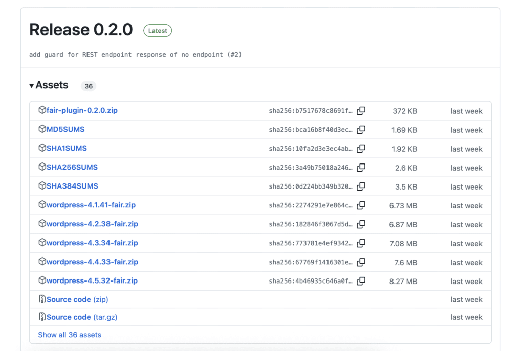Select hash text sha256:2274291e7e864c…

311,205
